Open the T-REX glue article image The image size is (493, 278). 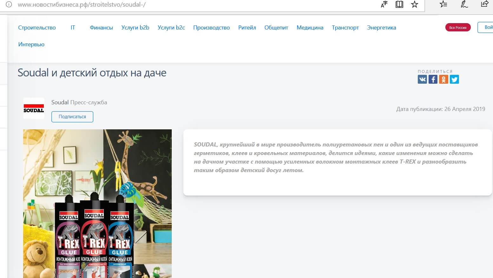[97, 204]
